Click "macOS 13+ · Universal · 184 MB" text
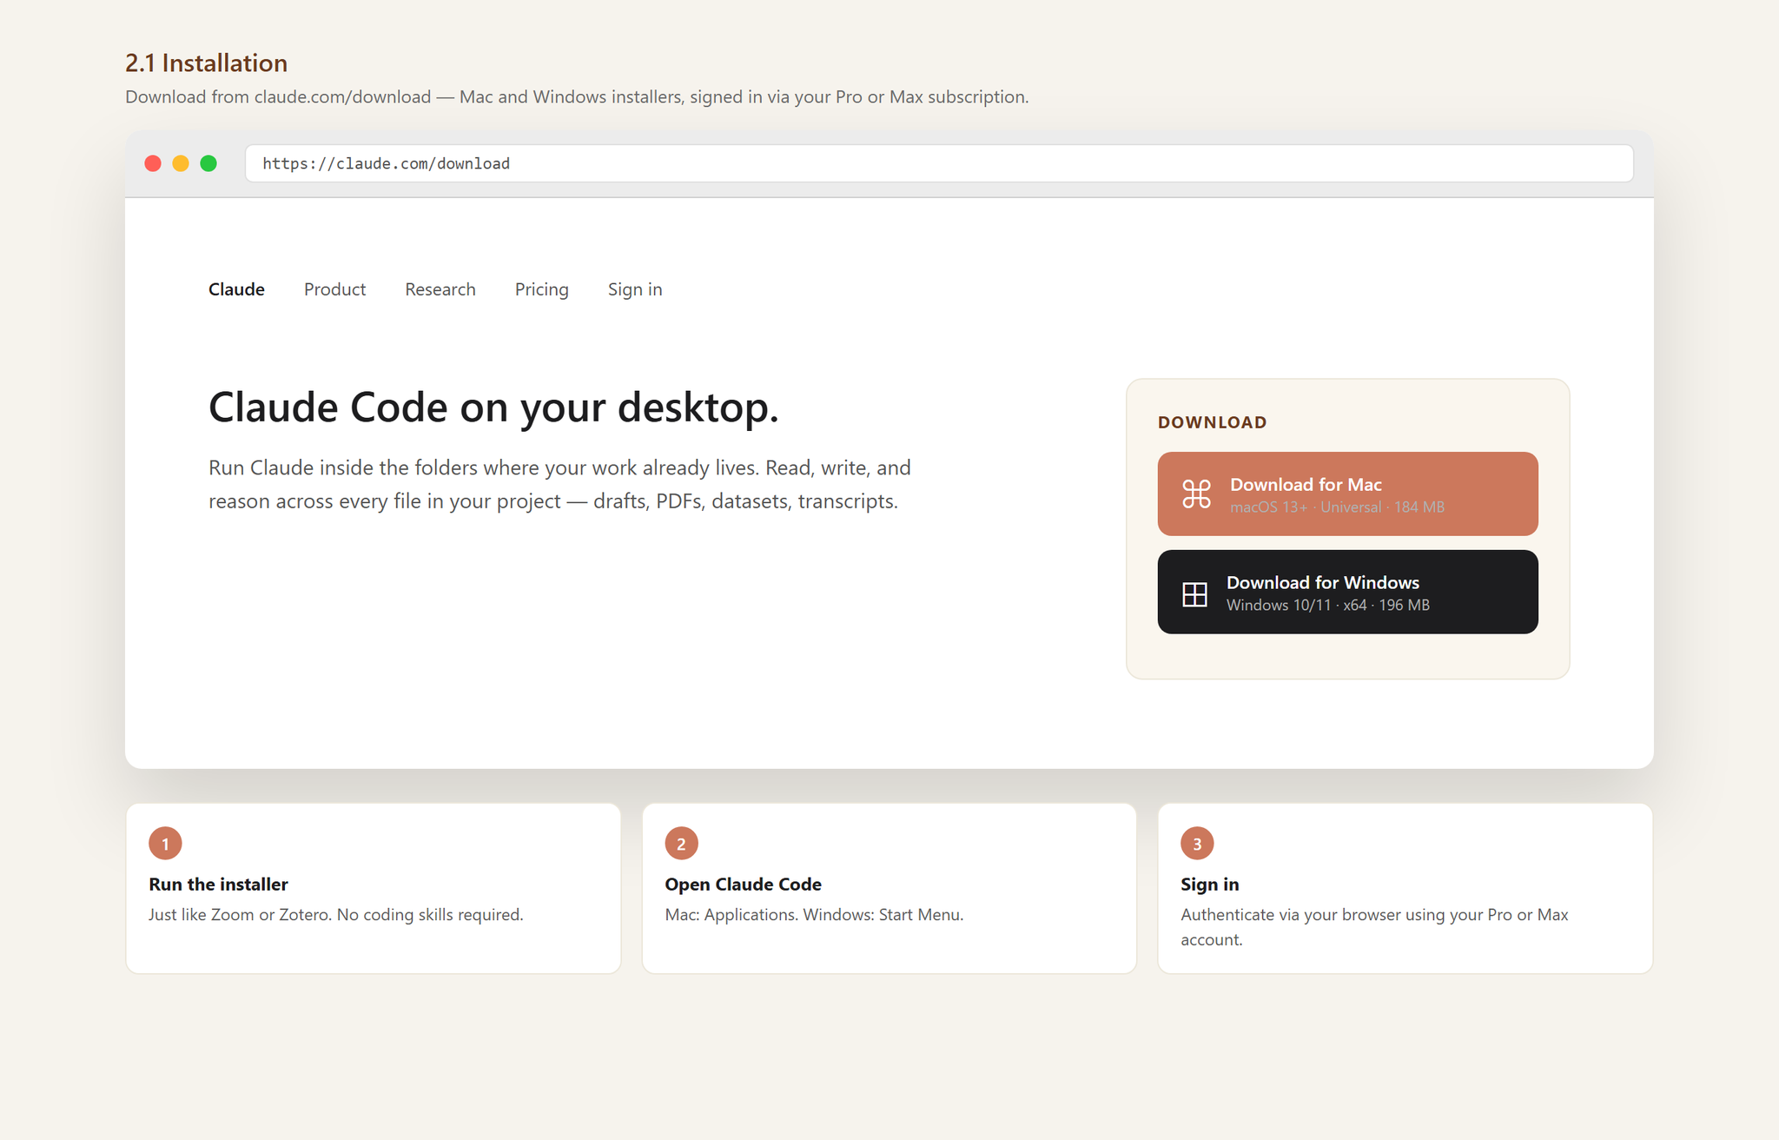 tap(1337, 507)
